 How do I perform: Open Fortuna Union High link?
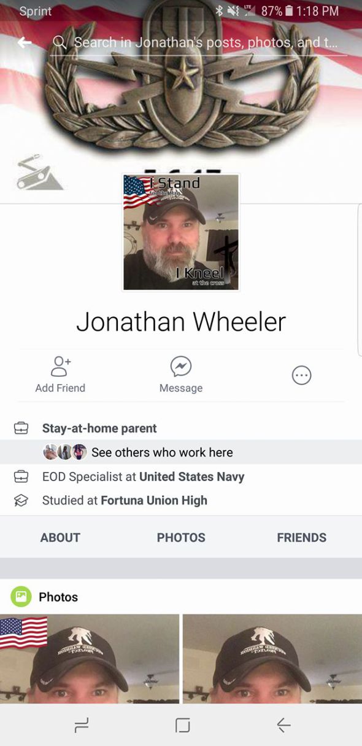point(154,501)
